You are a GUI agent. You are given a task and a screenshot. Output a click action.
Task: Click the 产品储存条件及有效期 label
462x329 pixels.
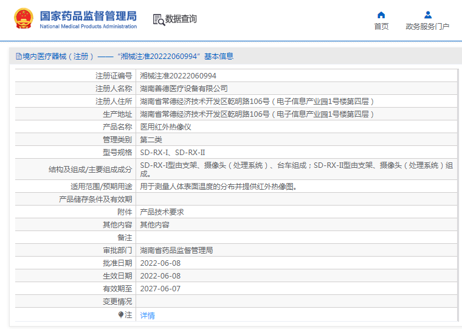coord(95,199)
